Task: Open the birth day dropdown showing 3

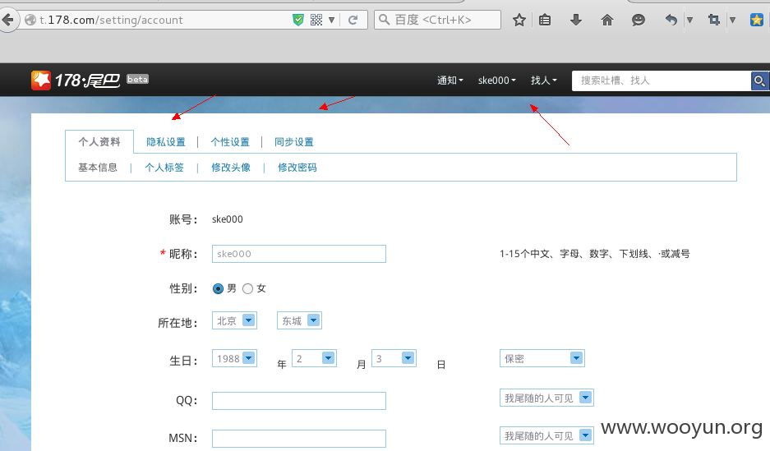Action: point(394,358)
